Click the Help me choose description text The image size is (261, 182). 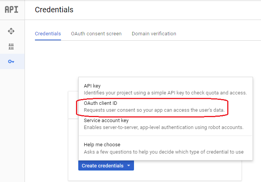[164, 152]
